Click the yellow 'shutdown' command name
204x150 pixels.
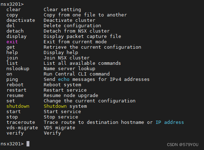(18, 106)
